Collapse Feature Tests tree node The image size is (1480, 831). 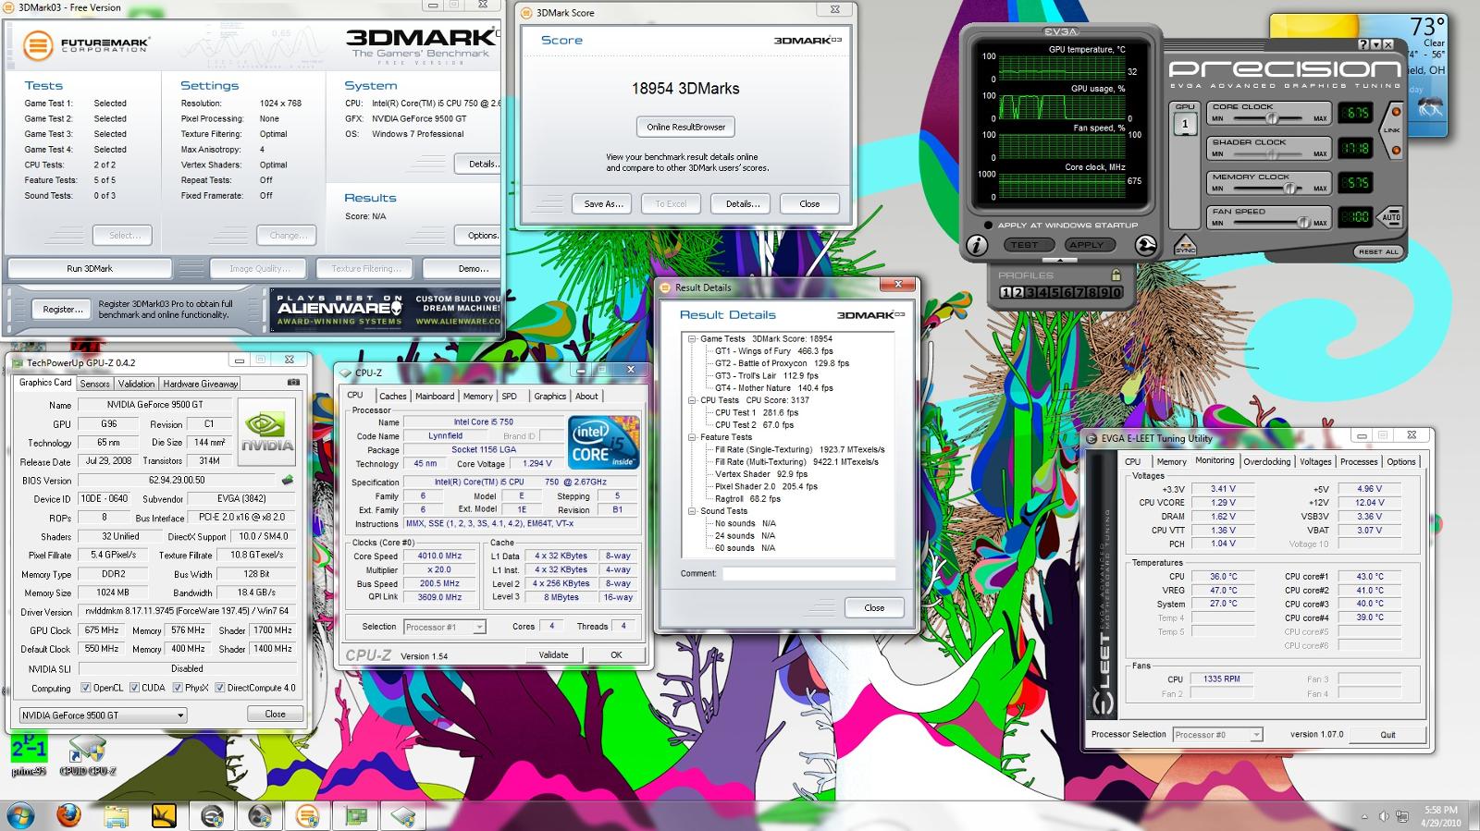(691, 437)
